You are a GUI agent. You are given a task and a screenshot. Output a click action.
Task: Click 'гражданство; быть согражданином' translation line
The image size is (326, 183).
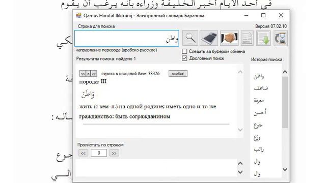coord(124,116)
